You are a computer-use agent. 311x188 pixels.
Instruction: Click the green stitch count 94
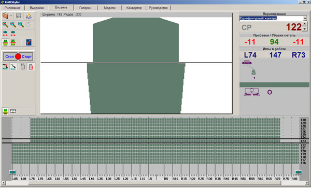click(x=274, y=42)
